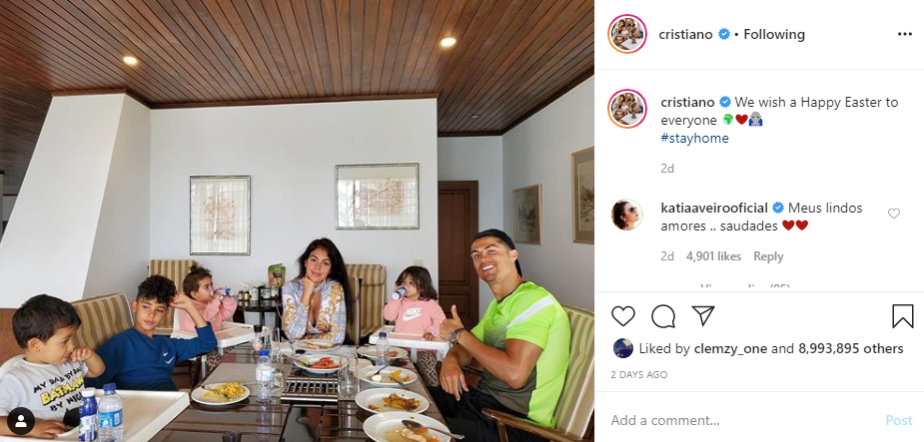The image size is (924, 442).
Task: Open cristiano's profile picture in header
Action: [627, 34]
